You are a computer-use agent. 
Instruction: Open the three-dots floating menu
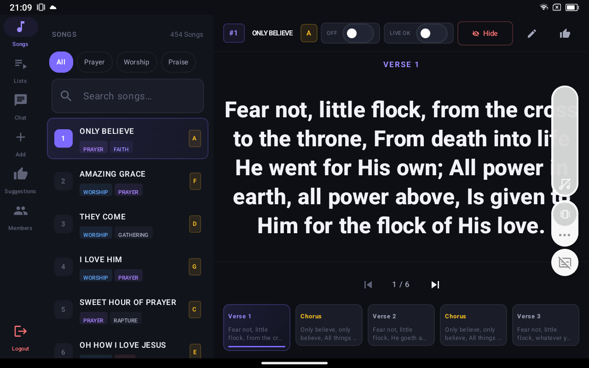pos(565,235)
